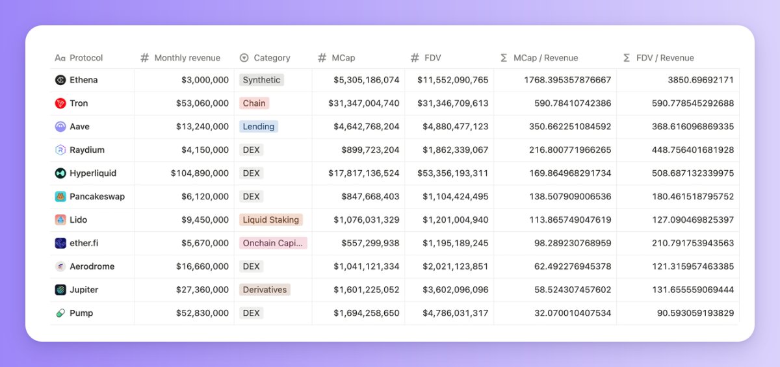Click the number icon beside Monthly revenue header
Viewport: 780px width, 367px height.
(x=144, y=58)
